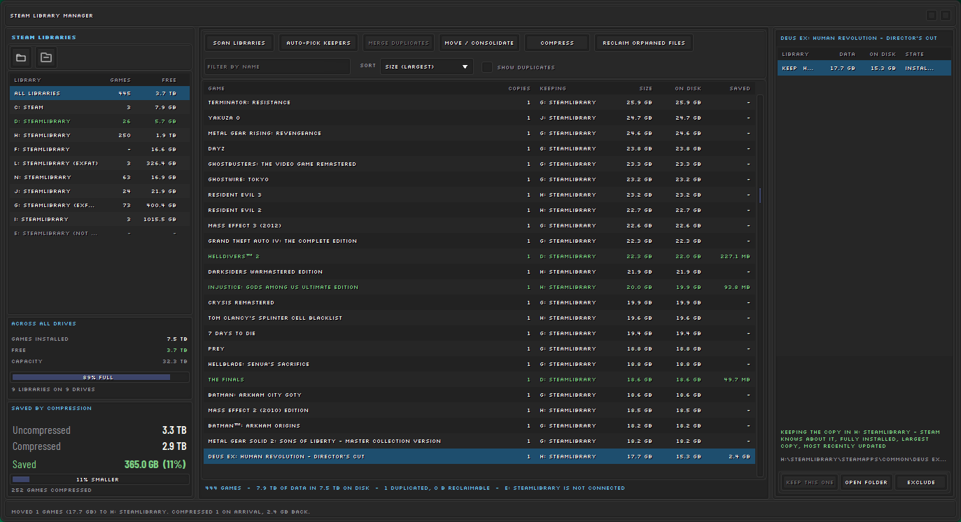
Task: Sort by the Copies column header
Action: (x=519, y=88)
